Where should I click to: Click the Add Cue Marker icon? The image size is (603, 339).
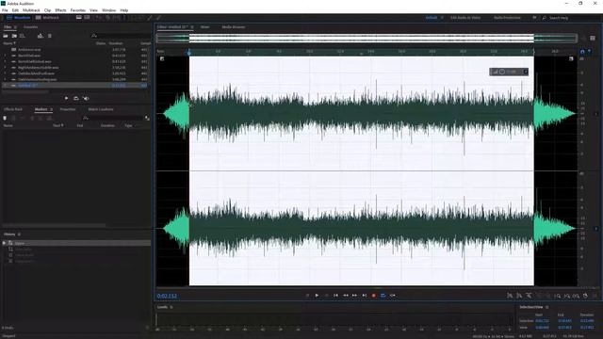pyautogui.click(x=5, y=118)
